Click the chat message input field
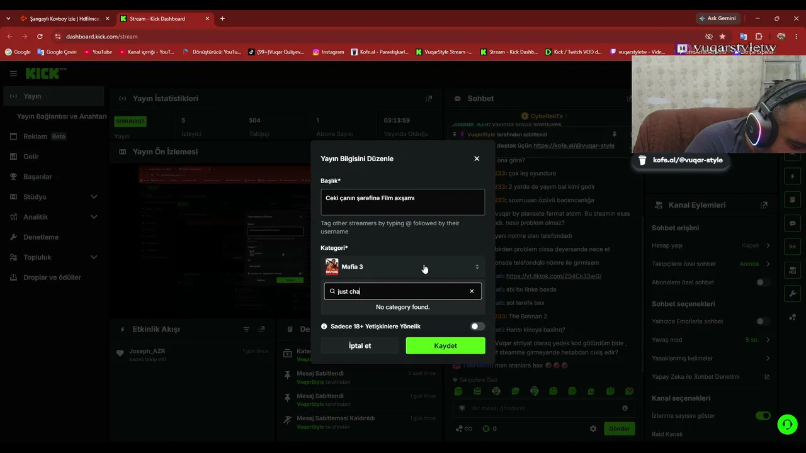Screen dimensions: 806x453 [543, 408]
